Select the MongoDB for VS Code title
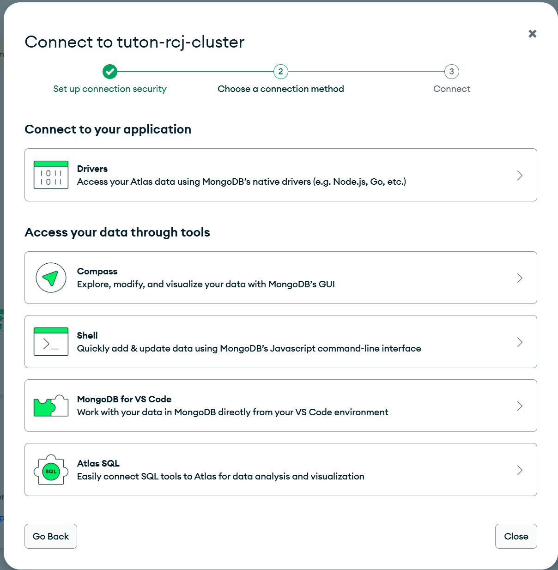558x570 pixels. [124, 399]
